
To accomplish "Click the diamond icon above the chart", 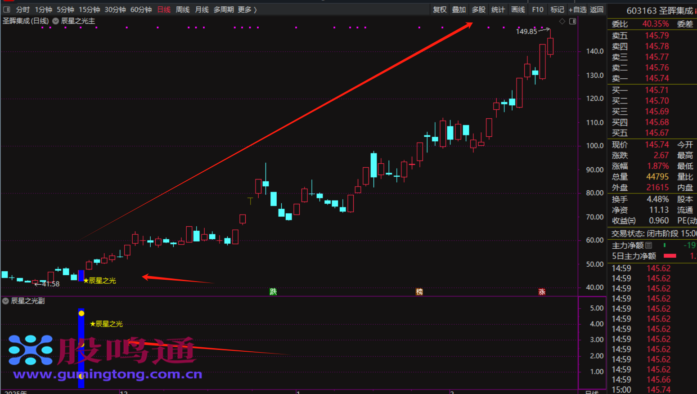I will click(x=562, y=21).
